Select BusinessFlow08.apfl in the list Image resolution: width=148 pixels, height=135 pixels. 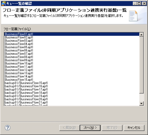[x=72, y=57]
